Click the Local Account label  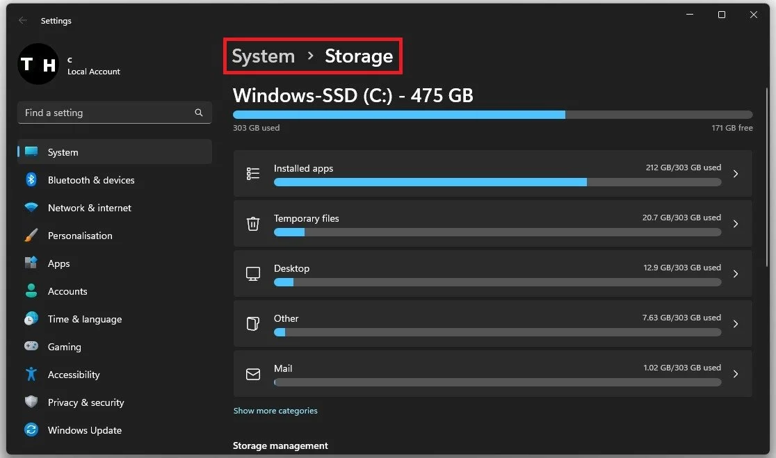pyautogui.click(x=94, y=71)
